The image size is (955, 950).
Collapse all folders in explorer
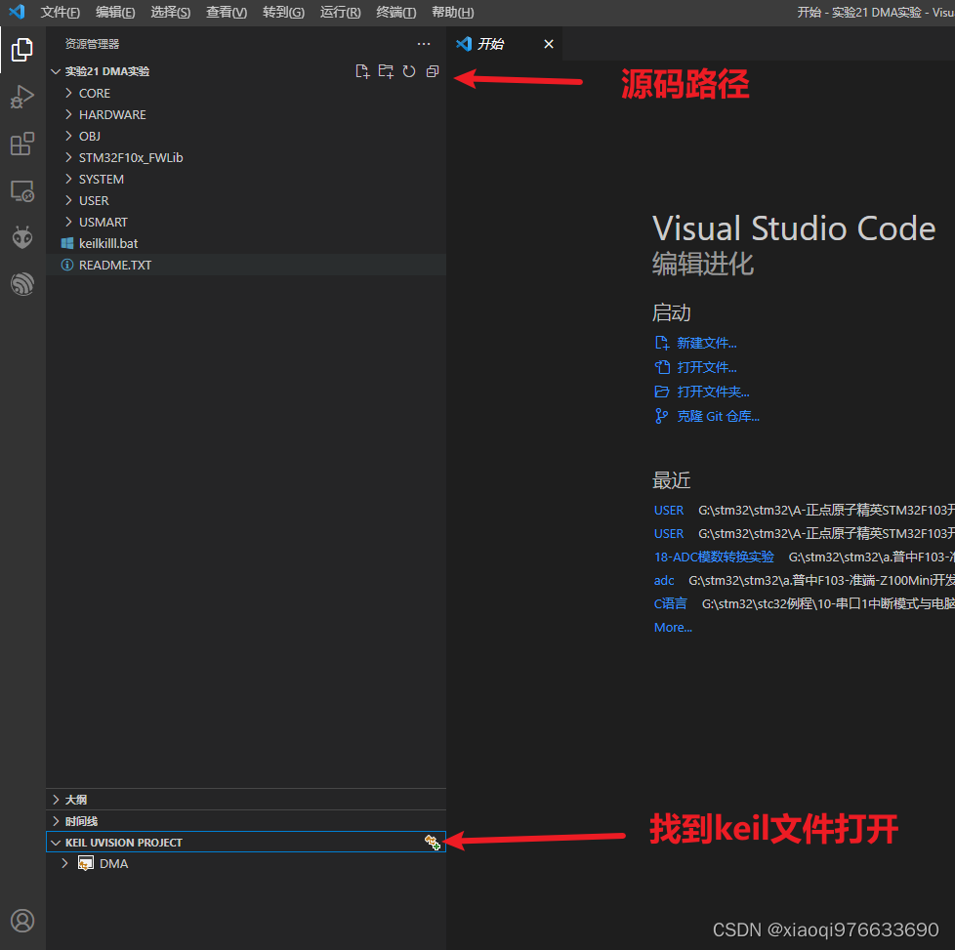(433, 71)
